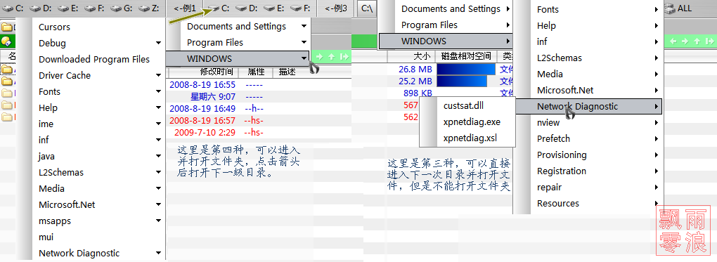Viewport: 717px width, 262px height.
Task: Click the <-例3 button
Action: pyautogui.click(x=335, y=8)
